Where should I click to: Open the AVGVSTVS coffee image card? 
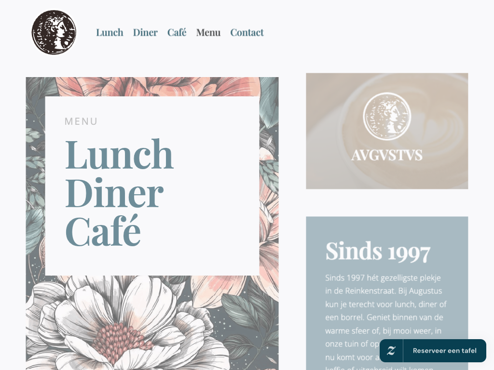(x=387, y=131)
